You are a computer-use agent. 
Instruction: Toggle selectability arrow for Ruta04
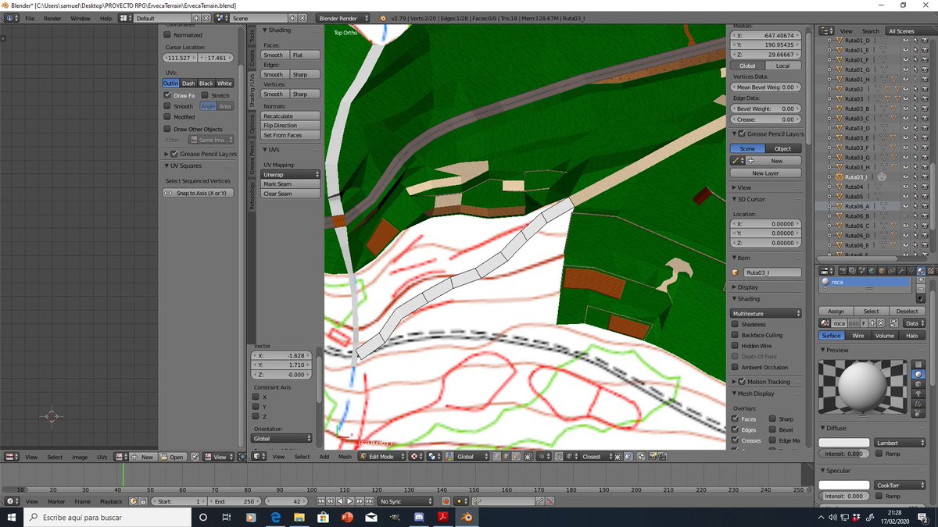coord(915,187)
